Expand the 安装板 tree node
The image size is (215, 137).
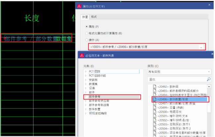point(86,80)
